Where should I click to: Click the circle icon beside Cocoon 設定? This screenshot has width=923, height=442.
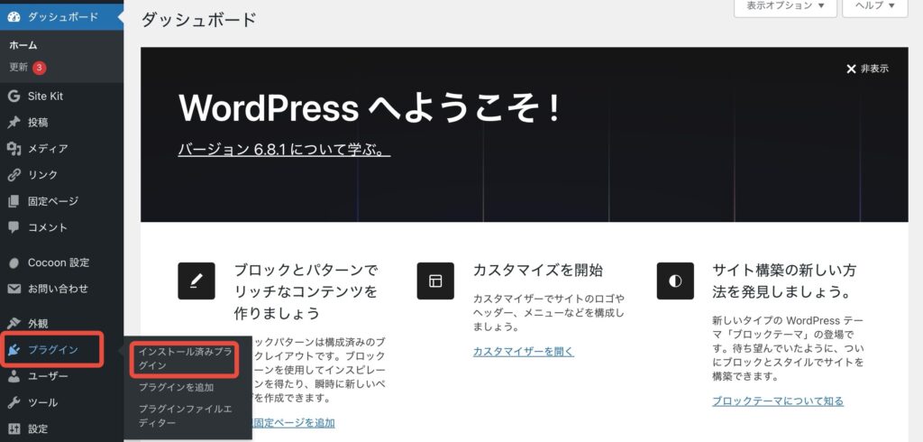[x=14, y=262]
